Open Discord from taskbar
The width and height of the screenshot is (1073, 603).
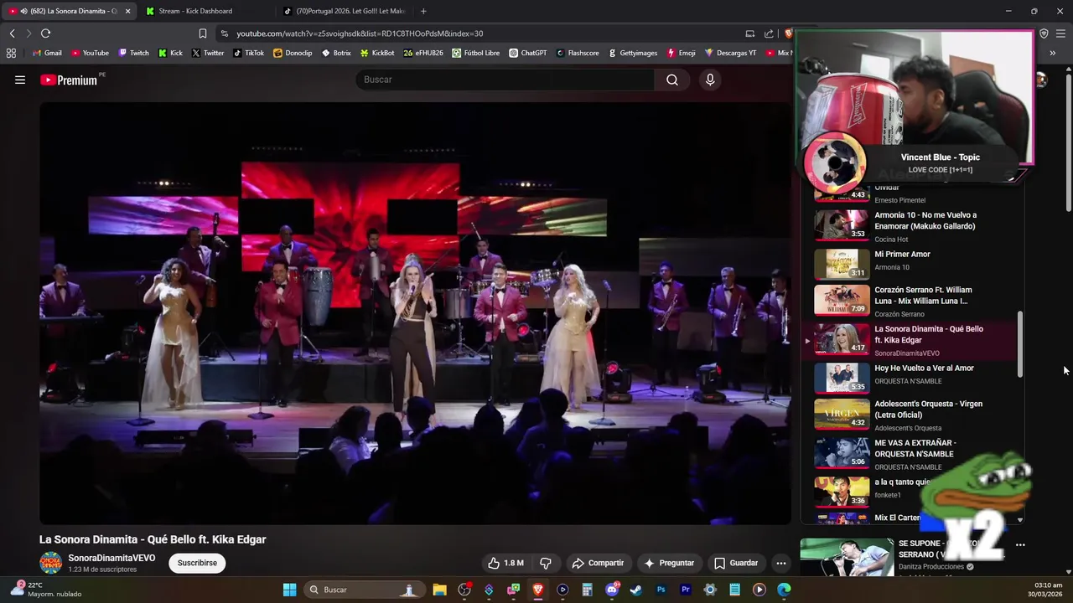point(612,590)
